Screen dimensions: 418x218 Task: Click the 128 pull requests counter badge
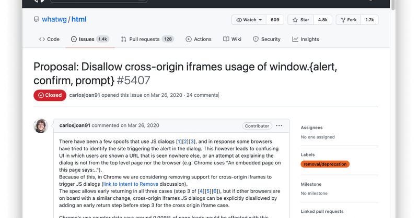coord(168,40)
